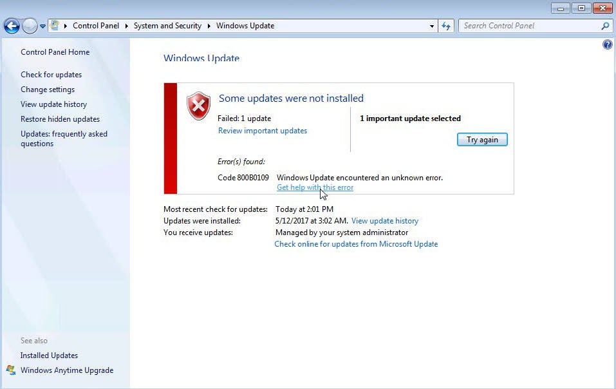Click the Control Panel icon in address bar
The width and height of the screenshot is (616, 389).
[55, 26]
